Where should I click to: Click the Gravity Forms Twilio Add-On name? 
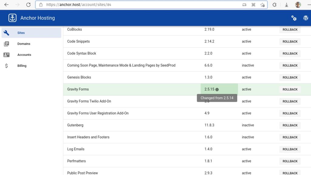[x=89, y=101]
